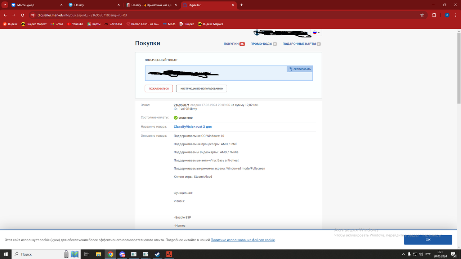Accept cookies with the OK button
461x259 pixels.
[x=428, y=240]
